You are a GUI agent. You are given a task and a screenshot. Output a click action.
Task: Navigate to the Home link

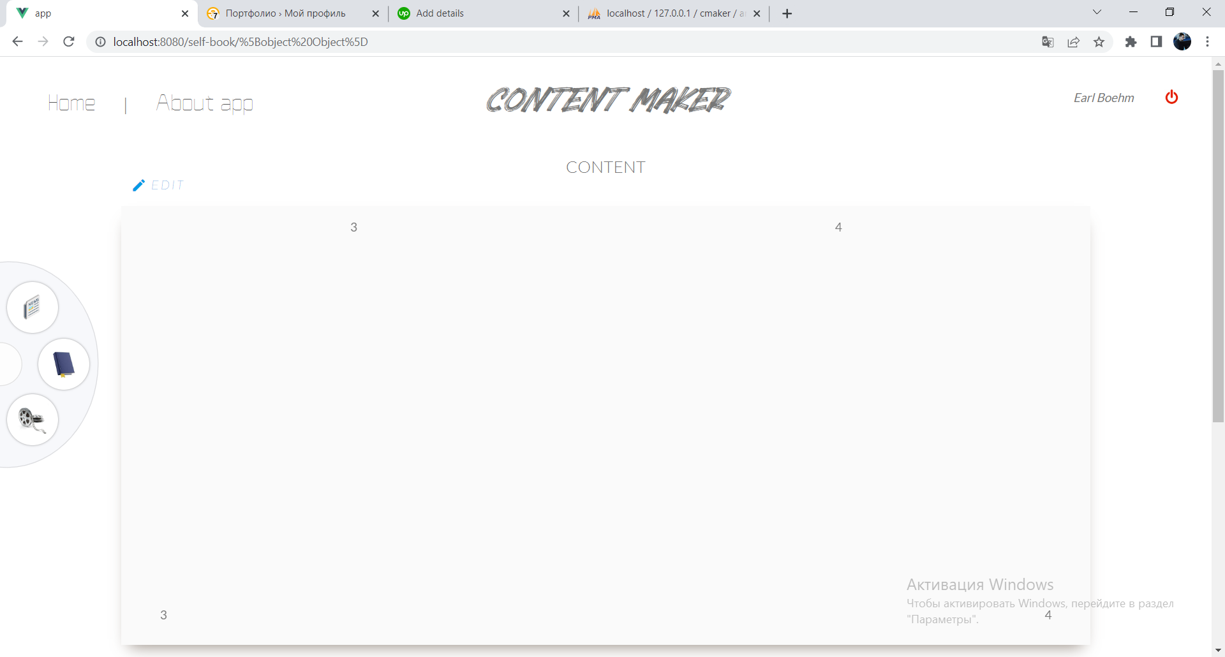tap(71, 103)
